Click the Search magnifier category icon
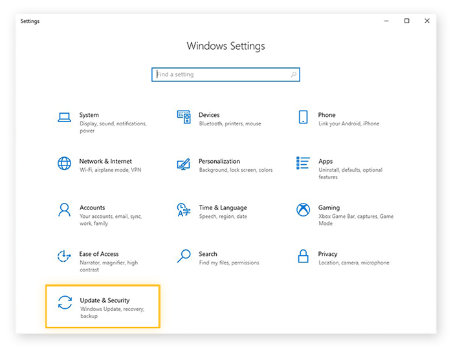Screen dimensions: 453x351 pos(184,256)
